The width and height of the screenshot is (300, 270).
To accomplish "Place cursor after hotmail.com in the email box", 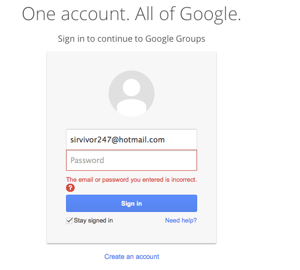I will click(166, 140).
